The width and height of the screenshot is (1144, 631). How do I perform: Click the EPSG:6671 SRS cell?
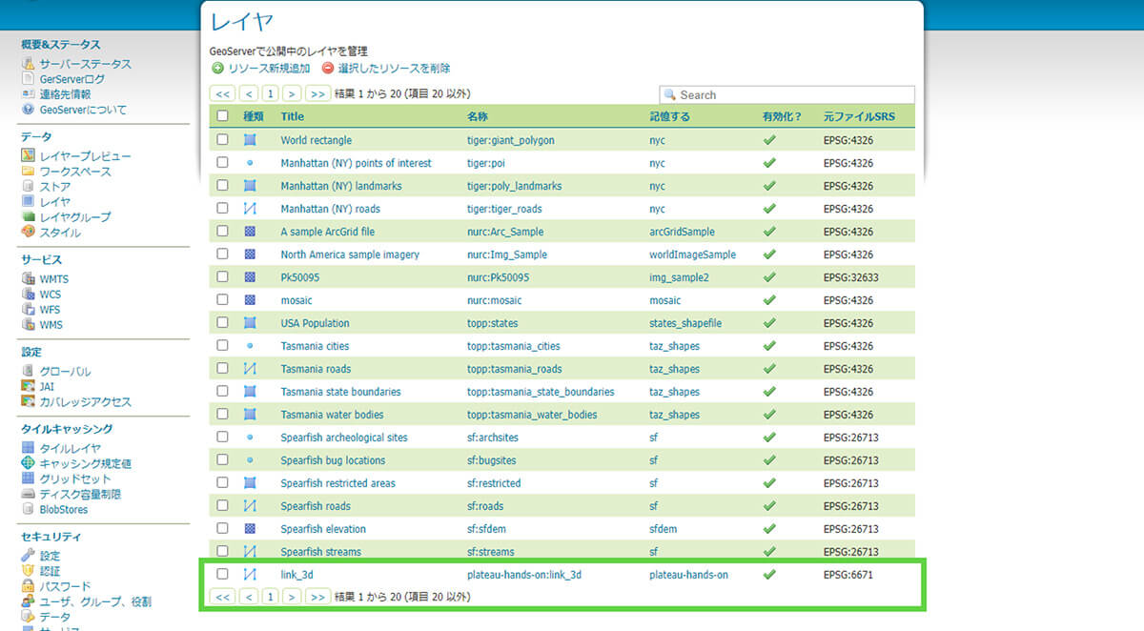(848, 575)
